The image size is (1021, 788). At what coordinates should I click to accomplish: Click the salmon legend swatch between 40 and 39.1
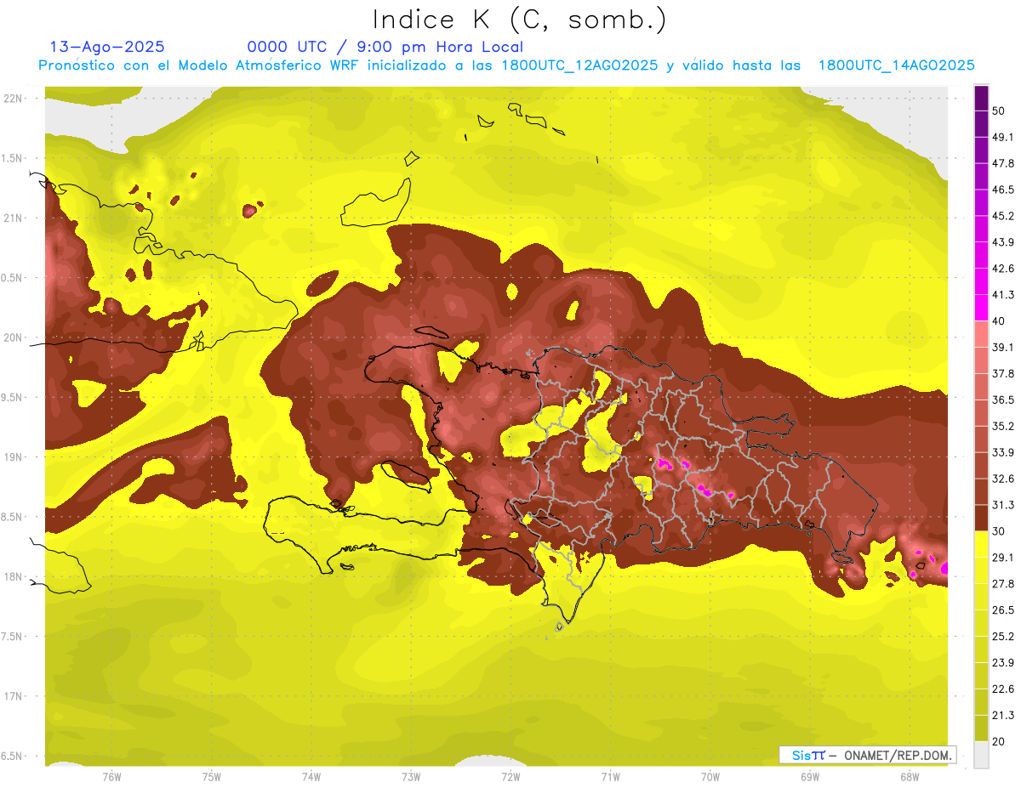click(x=981, y=334)
